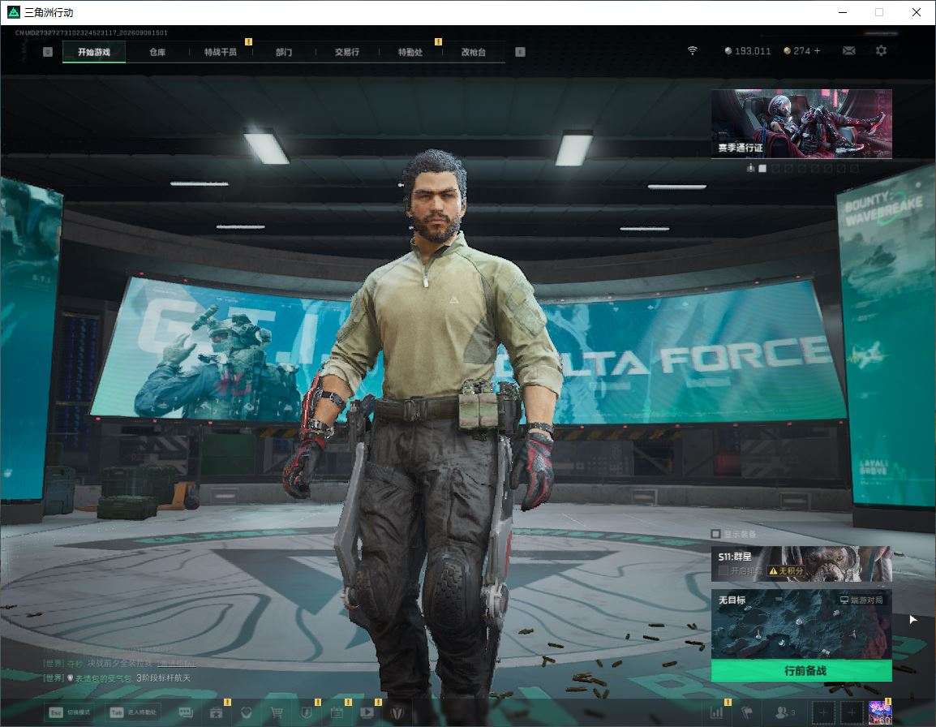Toggle the 开启排位 checkbox in S11 panel
Viewport: 936px width, 727px height.
[723, 571]
